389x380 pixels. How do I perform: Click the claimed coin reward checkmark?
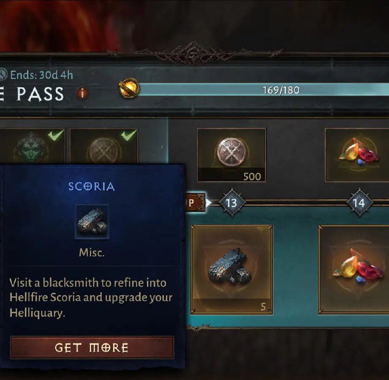click(128, 135)
